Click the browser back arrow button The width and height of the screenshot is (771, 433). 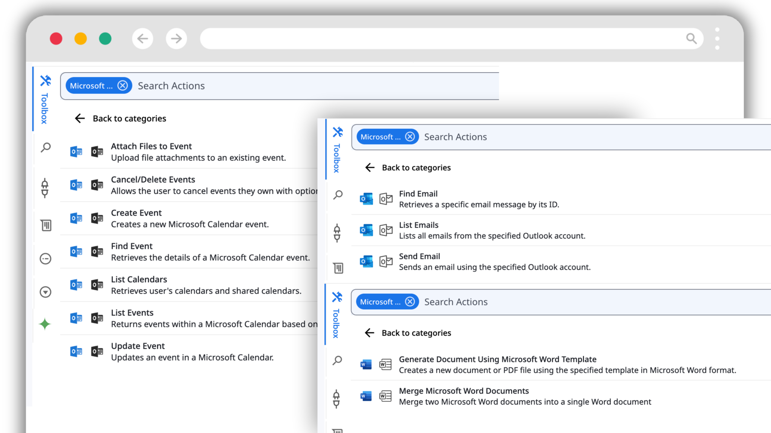pyautogui.click(x=142, y=38)
